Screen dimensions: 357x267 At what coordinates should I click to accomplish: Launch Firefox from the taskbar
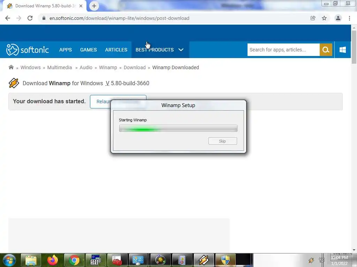53,260
